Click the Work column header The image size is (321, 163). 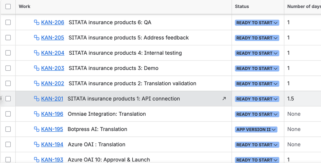coord(24,6)
